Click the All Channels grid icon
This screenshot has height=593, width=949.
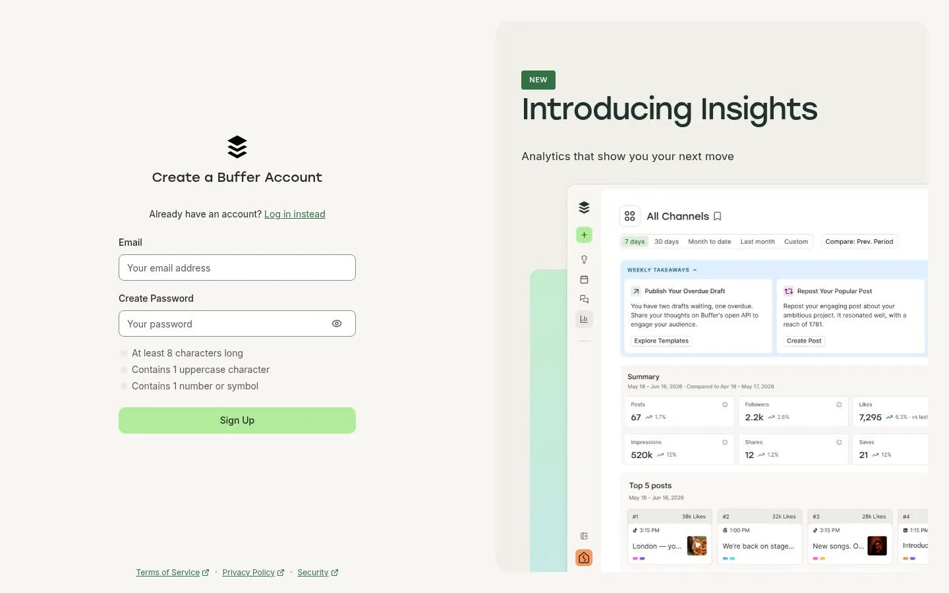630,216
